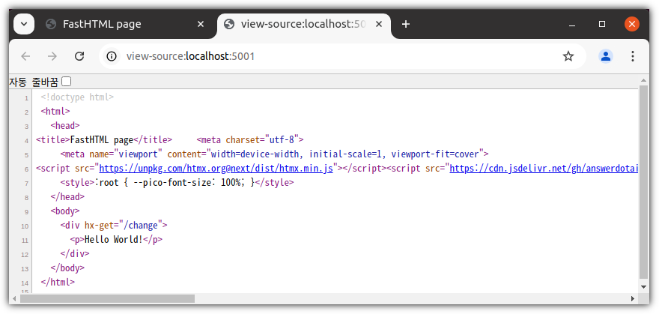Open the user profile icon
This screenshot has width=659, height=314.
[606, 56]
